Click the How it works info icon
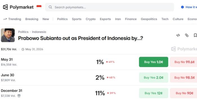This screenshot has width=197, height=110. [x=182, y=7]
